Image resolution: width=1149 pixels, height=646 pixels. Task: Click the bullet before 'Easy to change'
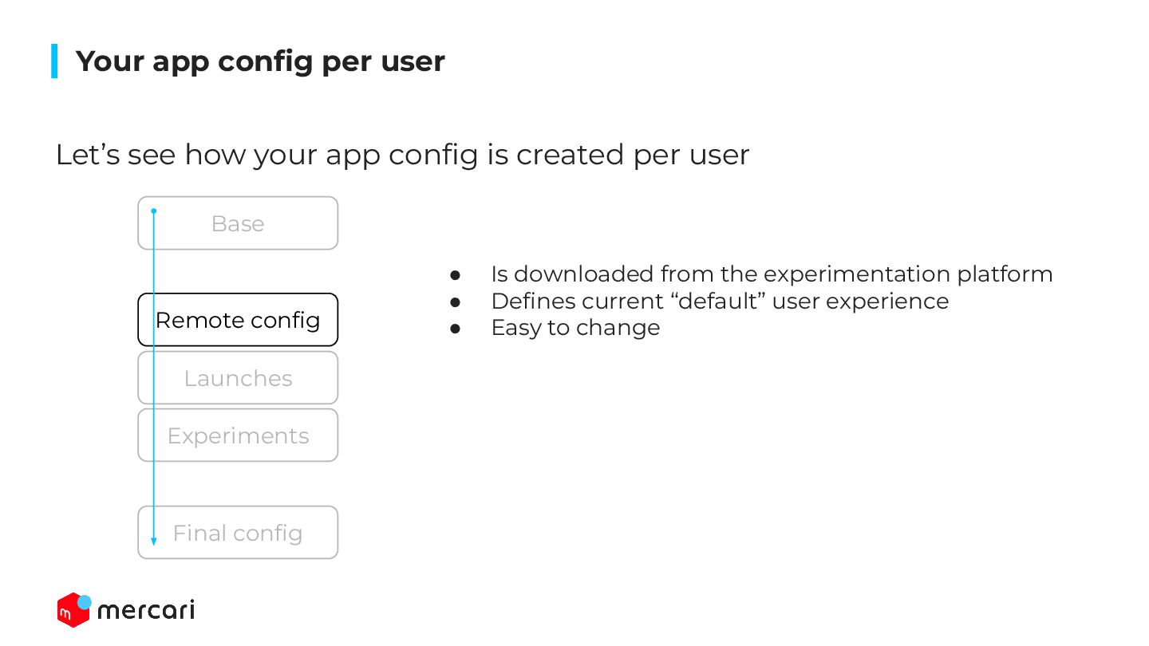[456, 329]
